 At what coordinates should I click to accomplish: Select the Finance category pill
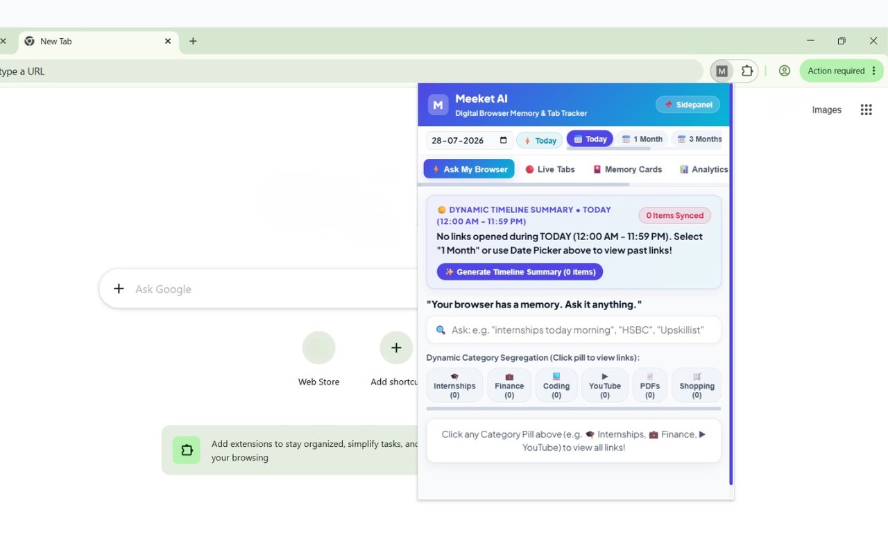(x=509, y=385)
